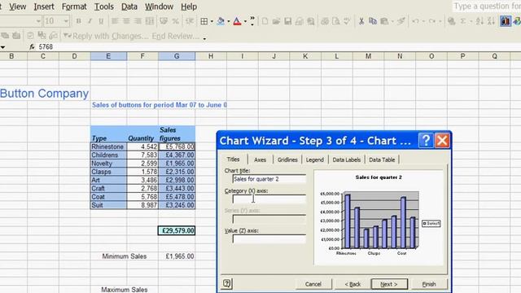521x293 pixels.
Task: Switch to the Axes tab
Action: point(260,160)
